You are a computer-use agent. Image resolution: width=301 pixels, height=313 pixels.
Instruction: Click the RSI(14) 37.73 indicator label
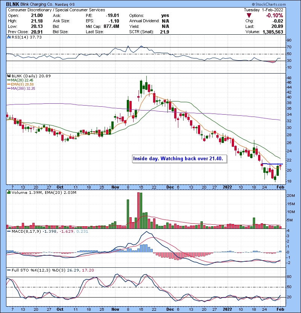(x=27, y=37)
